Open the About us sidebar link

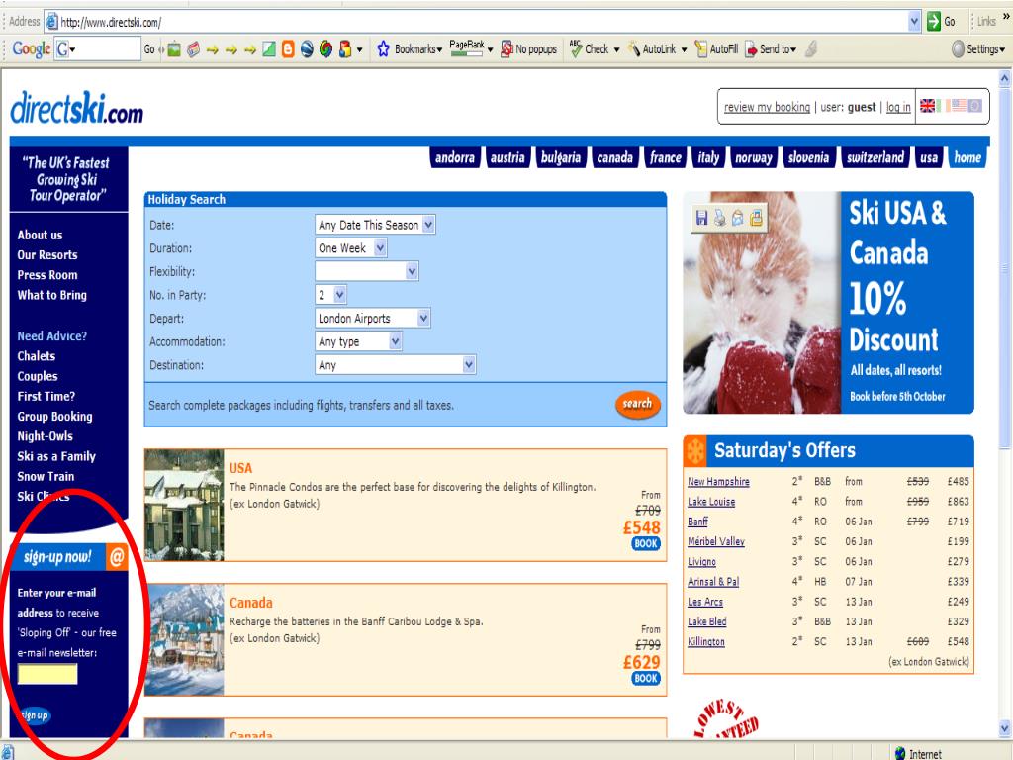pyautogui.click(x=40, y=235)
